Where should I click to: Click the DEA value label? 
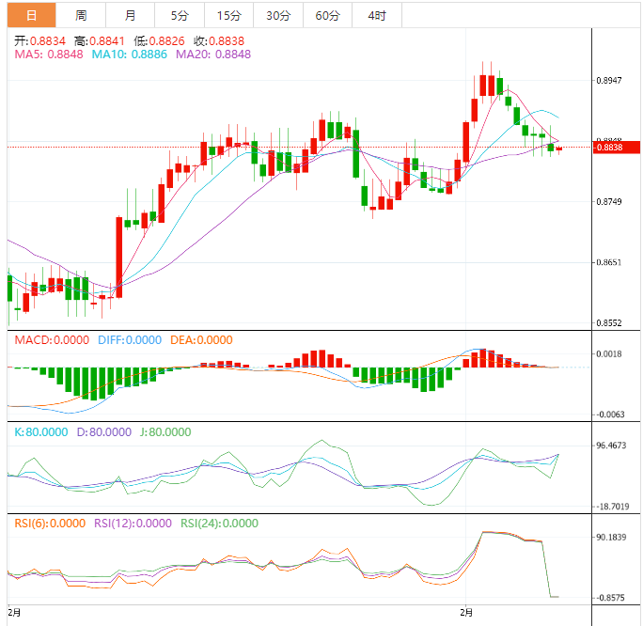pos(202,339)
